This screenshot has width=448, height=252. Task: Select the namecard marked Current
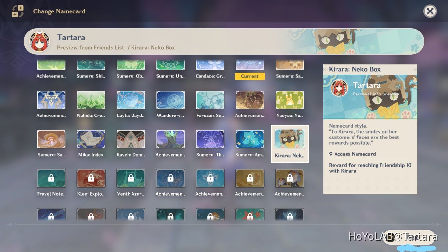click(250, 66)
